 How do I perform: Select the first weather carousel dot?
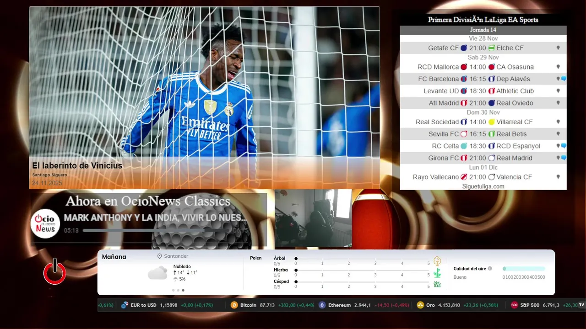(174, 290)
